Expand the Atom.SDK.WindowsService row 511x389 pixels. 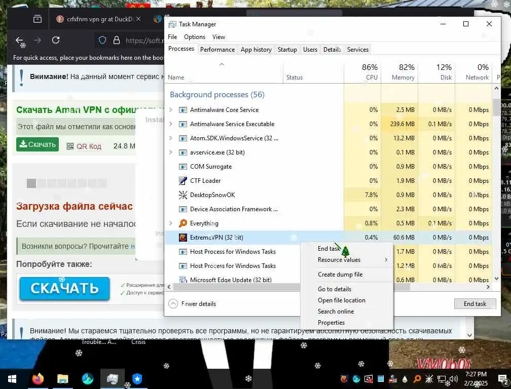(x=170, y=138)
